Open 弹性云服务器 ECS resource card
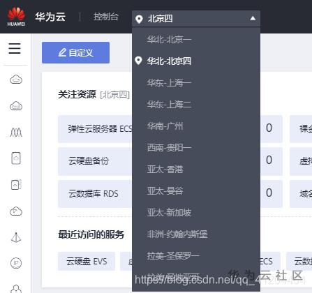This screenshot has width=312, height=293. coord(95,128)
